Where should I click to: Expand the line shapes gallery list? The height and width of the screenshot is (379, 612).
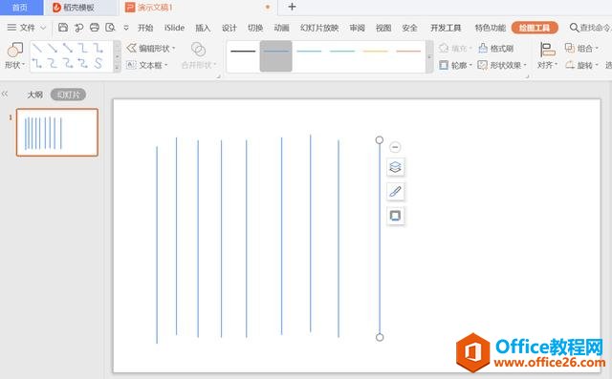(117, 68)
